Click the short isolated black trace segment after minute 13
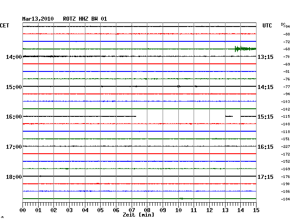This screenshot has height=222, width=292. pyautogui.click(x=229, y=116)
